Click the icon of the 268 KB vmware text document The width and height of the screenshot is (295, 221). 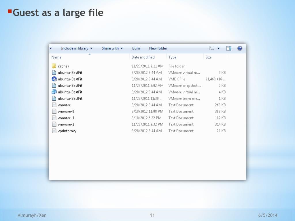click(54, 105)
